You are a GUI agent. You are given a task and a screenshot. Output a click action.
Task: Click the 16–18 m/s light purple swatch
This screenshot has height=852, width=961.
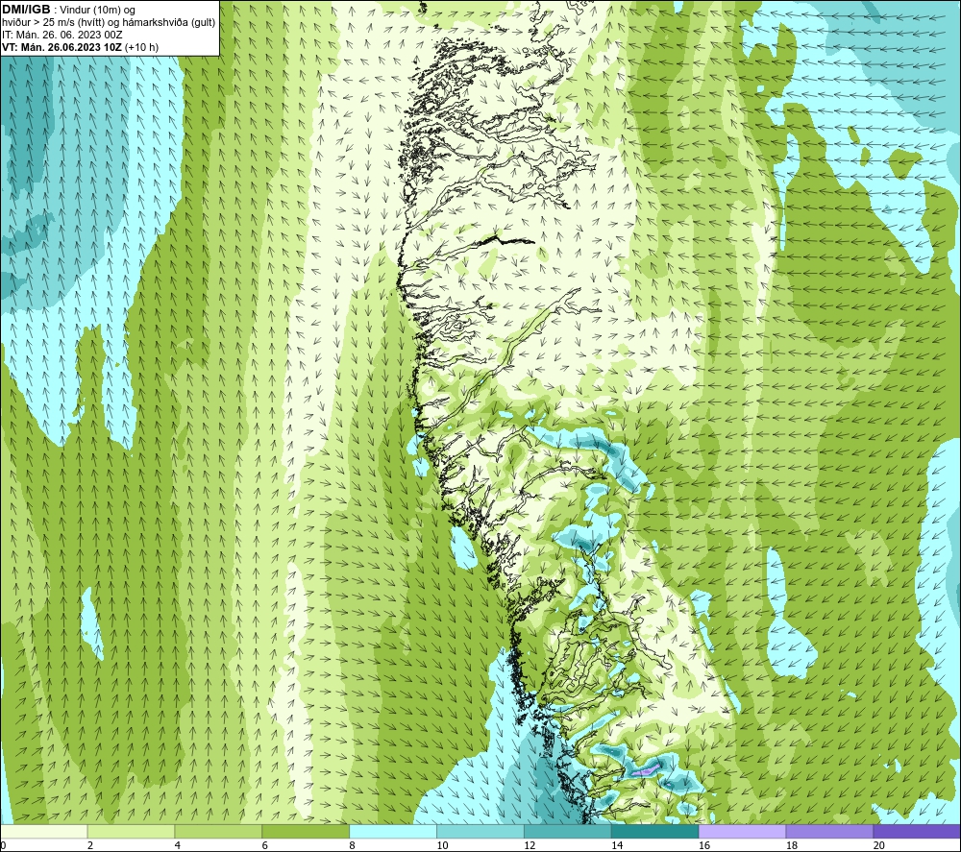[742, 831]
